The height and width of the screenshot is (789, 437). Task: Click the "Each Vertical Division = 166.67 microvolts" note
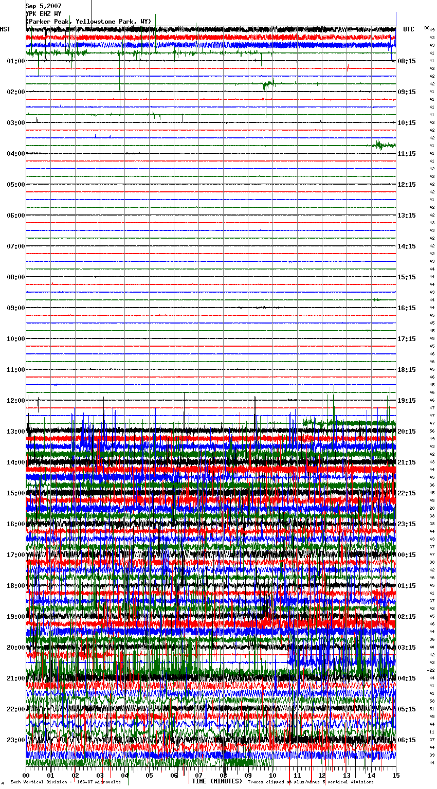point(65,782)
